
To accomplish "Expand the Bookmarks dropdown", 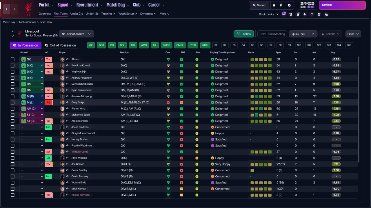I will tap(269, 14).
